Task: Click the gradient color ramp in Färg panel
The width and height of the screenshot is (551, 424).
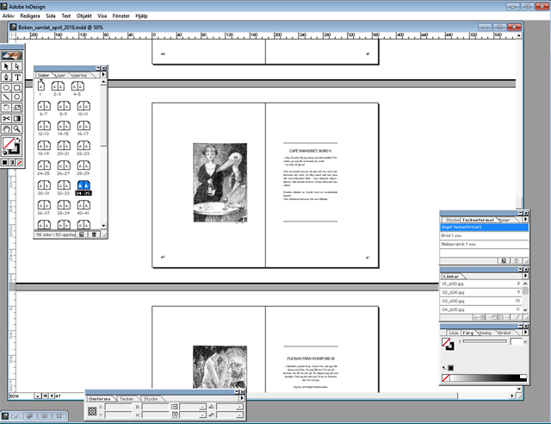Action: point(488,378)
